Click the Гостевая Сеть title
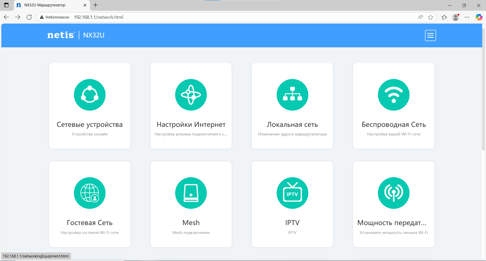 pos(90,223)
